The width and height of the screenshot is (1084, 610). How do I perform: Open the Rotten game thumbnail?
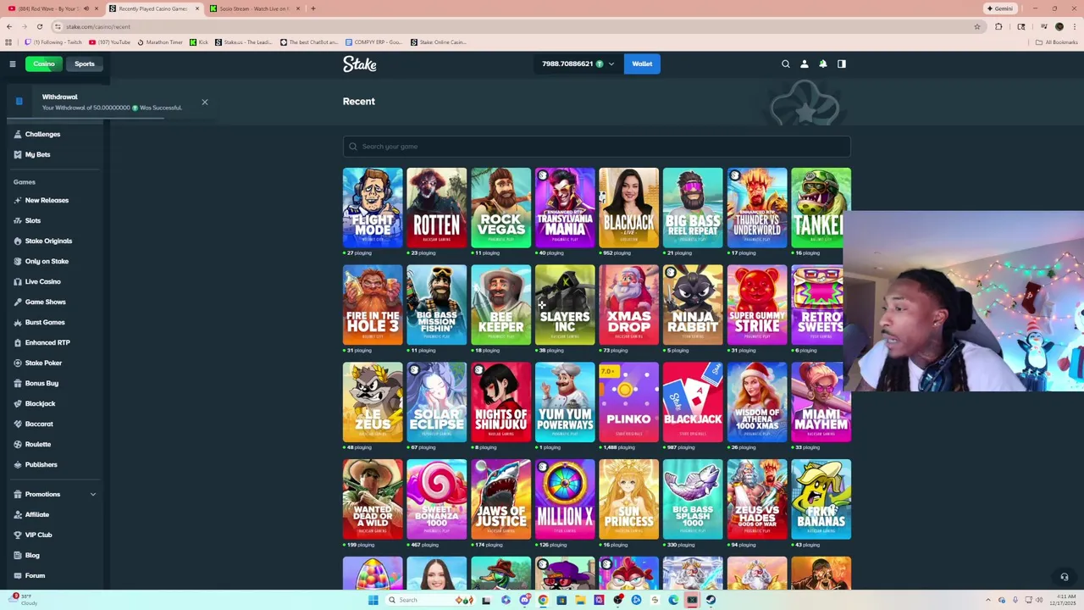tap(436, 208)
